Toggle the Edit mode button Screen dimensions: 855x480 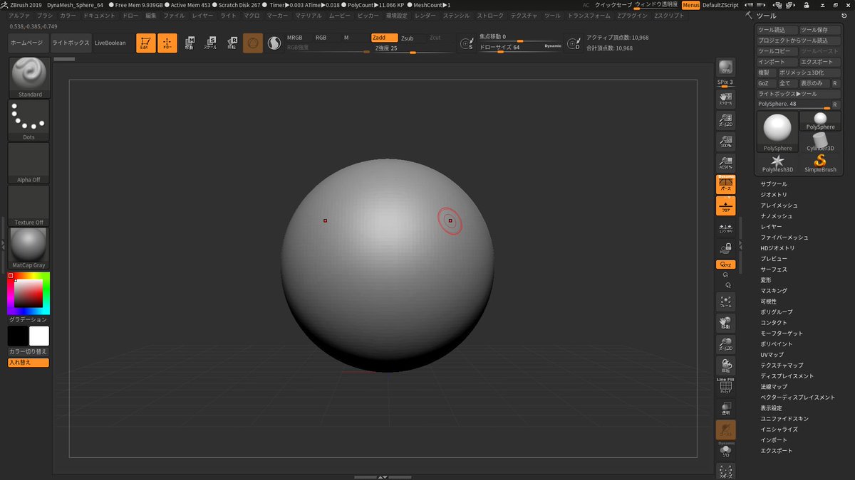(146, 43)
